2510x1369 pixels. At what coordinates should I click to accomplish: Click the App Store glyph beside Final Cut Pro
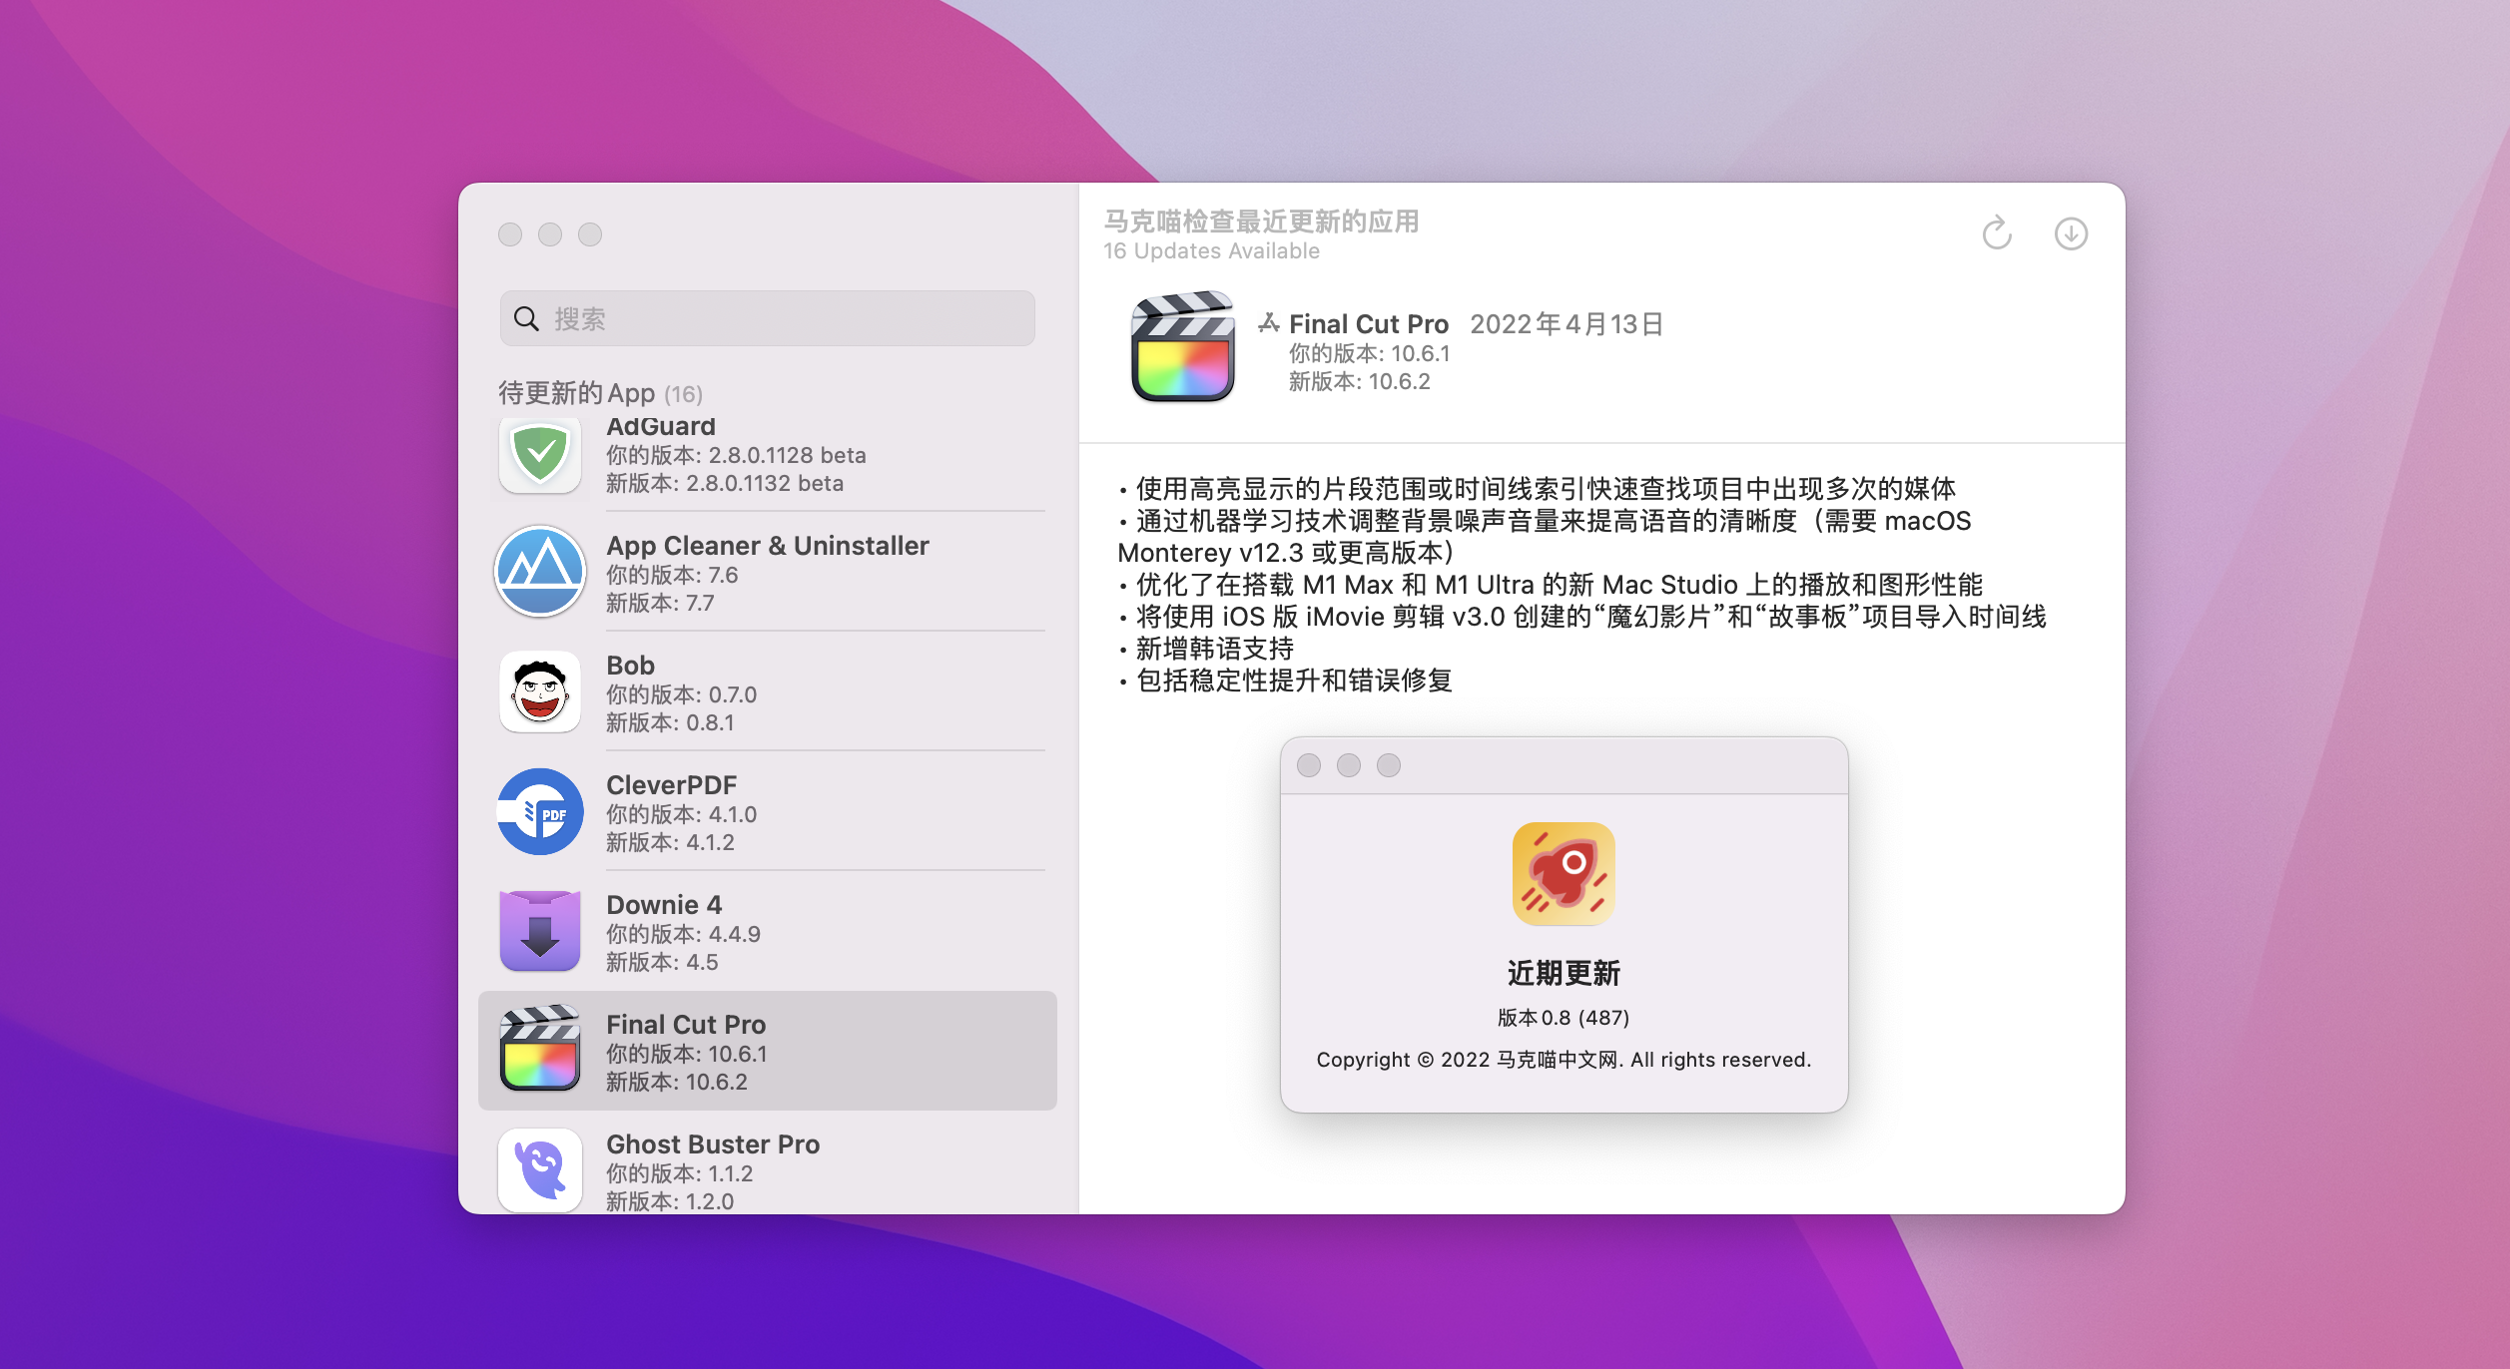tap(1269, 322)
